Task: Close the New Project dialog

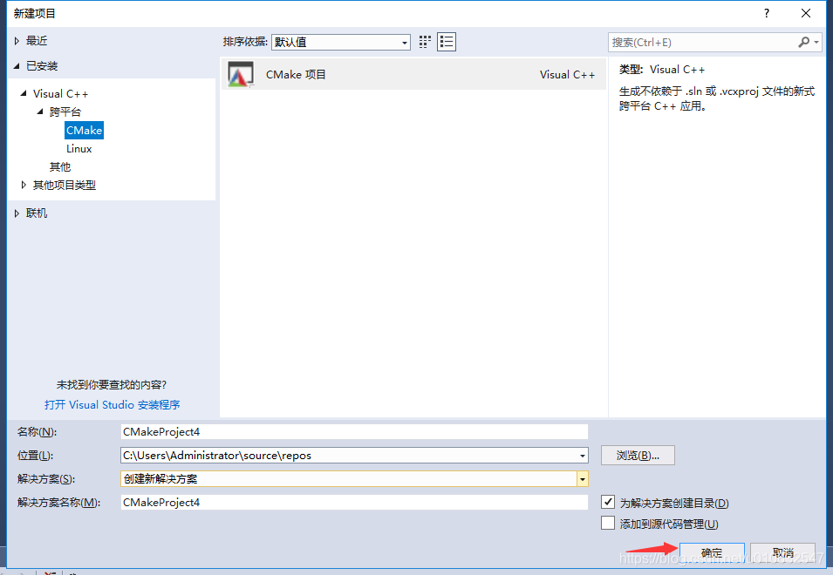Action: click(x=806, y=13)
